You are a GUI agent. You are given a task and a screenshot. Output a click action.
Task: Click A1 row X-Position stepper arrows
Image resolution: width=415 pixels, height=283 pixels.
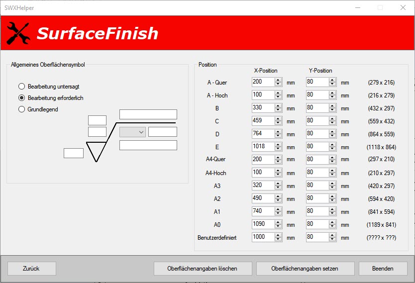tap(278, 211)
